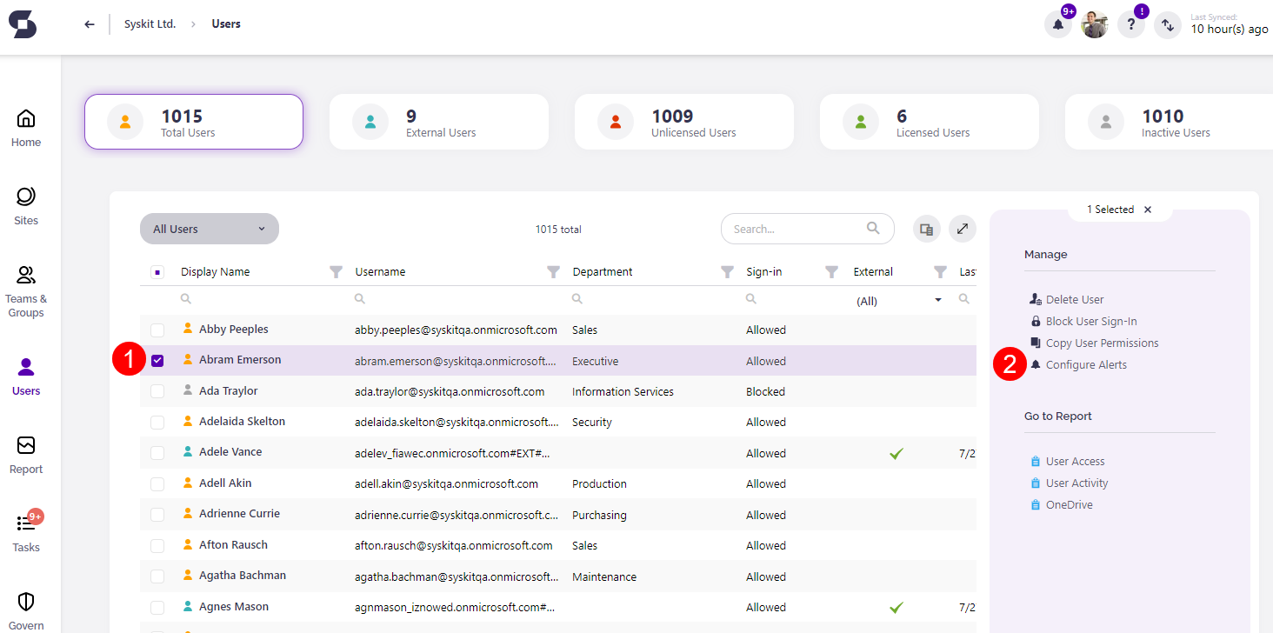Uncheck Abram Emerson's row checkbox
The height and width of the screenshot is (633, 1273).
pyautogui.click(x=157, y=360)
